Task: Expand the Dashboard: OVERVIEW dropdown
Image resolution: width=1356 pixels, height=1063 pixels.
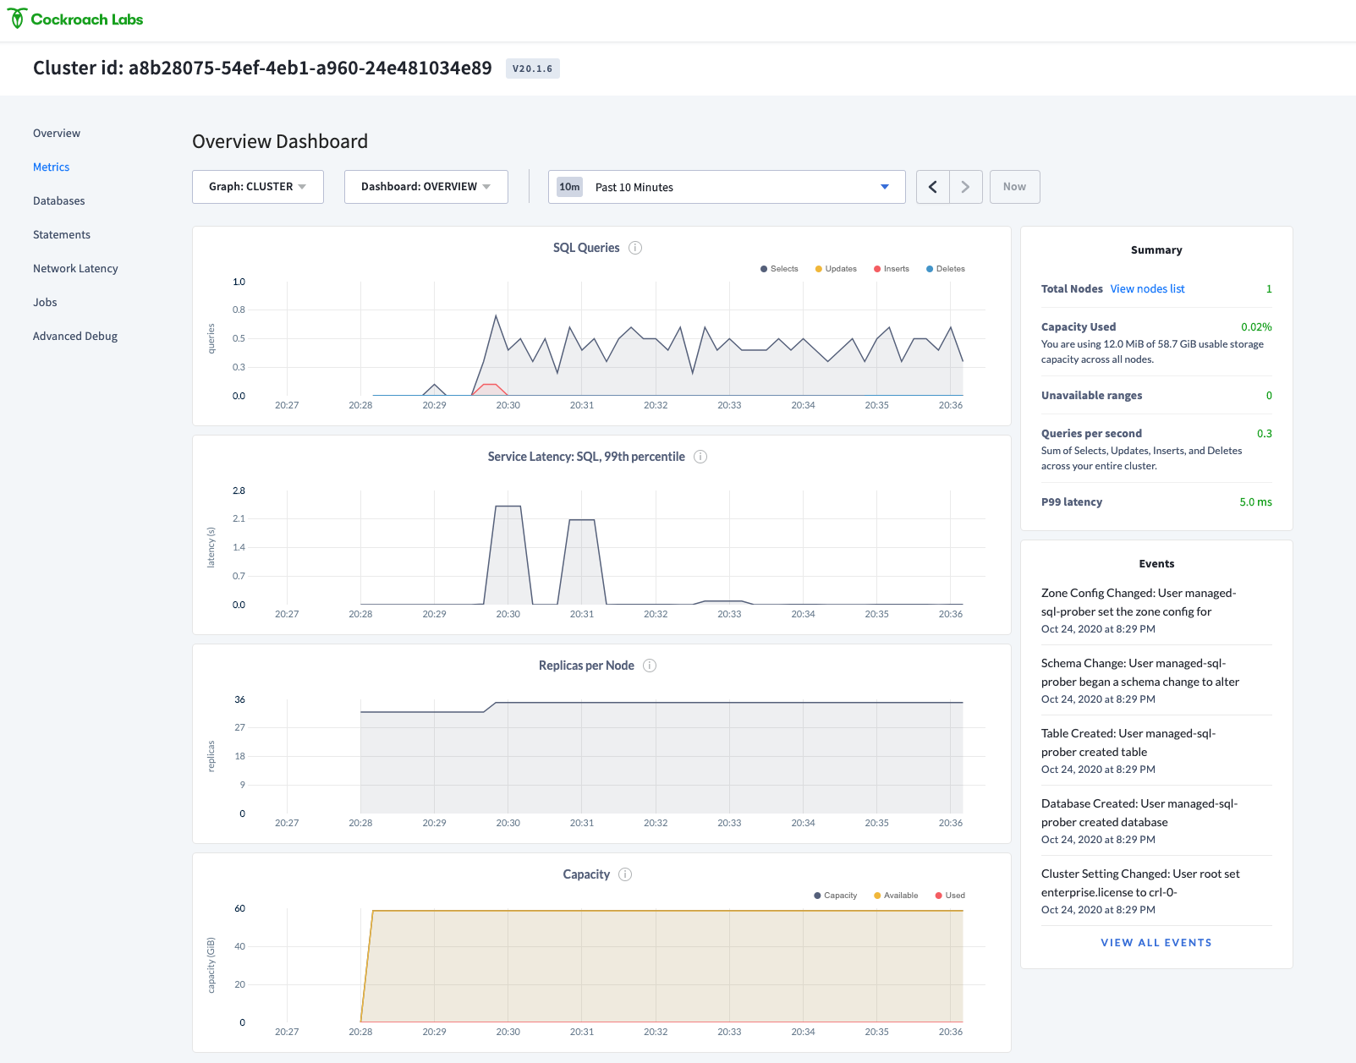Action: point(426,187)
